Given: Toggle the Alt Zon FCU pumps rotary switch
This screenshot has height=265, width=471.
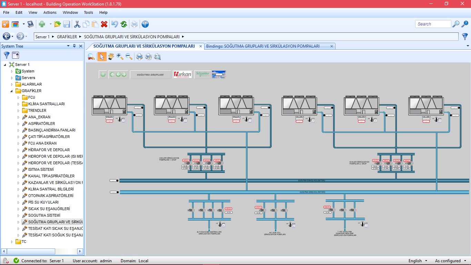Looking at the screenshot, I should [290, 224].
